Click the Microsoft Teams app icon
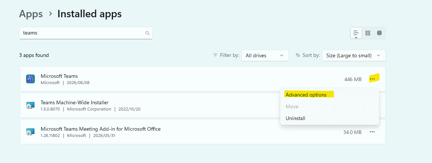Viewport: 432px width, 163px height. coord(30,79)
